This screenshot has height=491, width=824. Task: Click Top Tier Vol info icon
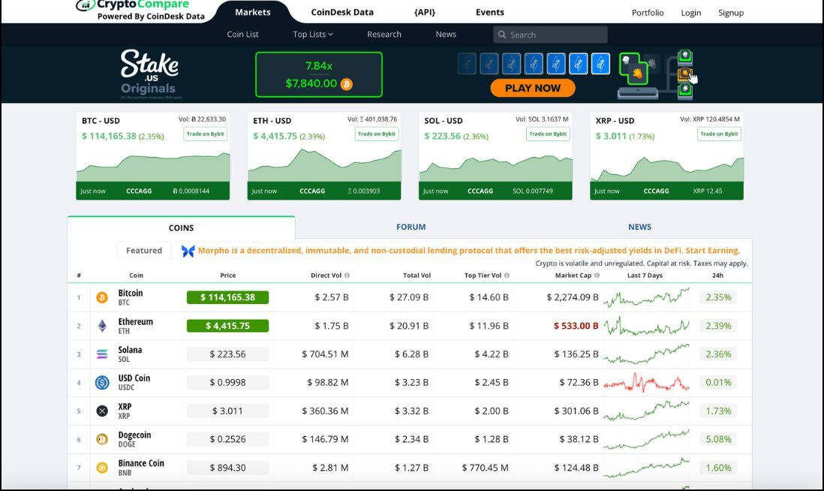pos(507,276)
